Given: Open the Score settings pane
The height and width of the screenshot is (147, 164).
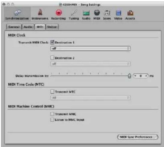Looking at the screenshot, I should coord(107,15).
